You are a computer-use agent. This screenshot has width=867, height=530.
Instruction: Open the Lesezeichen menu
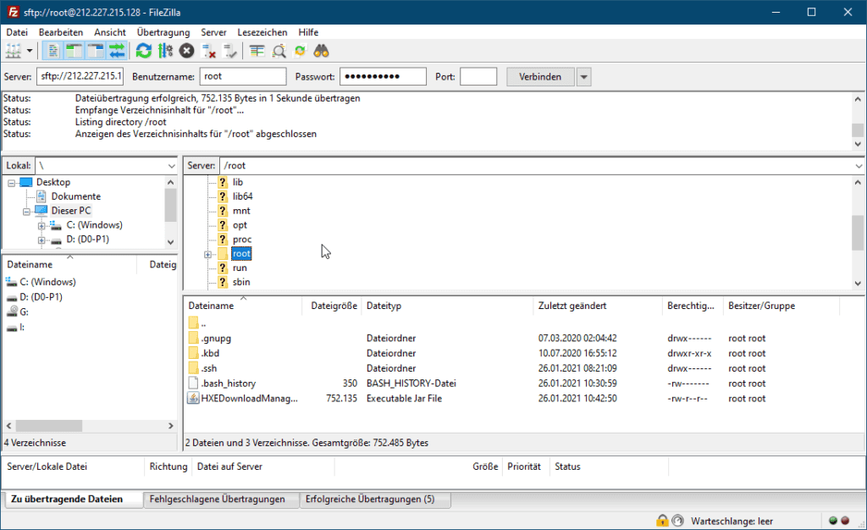262,32
